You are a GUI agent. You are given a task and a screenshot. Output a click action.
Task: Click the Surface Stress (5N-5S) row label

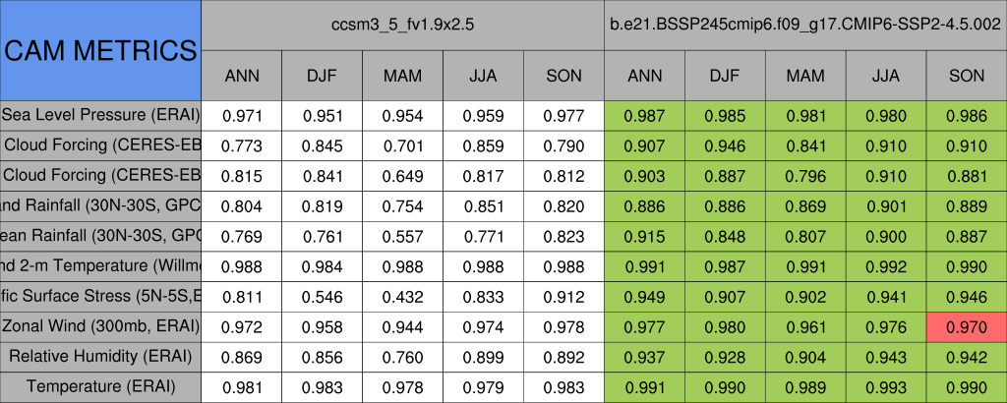[100, 296]
